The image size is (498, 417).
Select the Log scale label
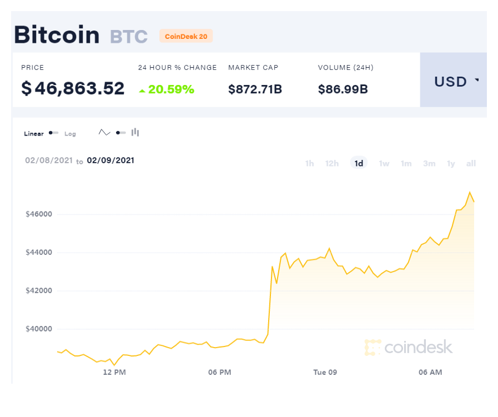pyautogui.click(x=70, y=134)
